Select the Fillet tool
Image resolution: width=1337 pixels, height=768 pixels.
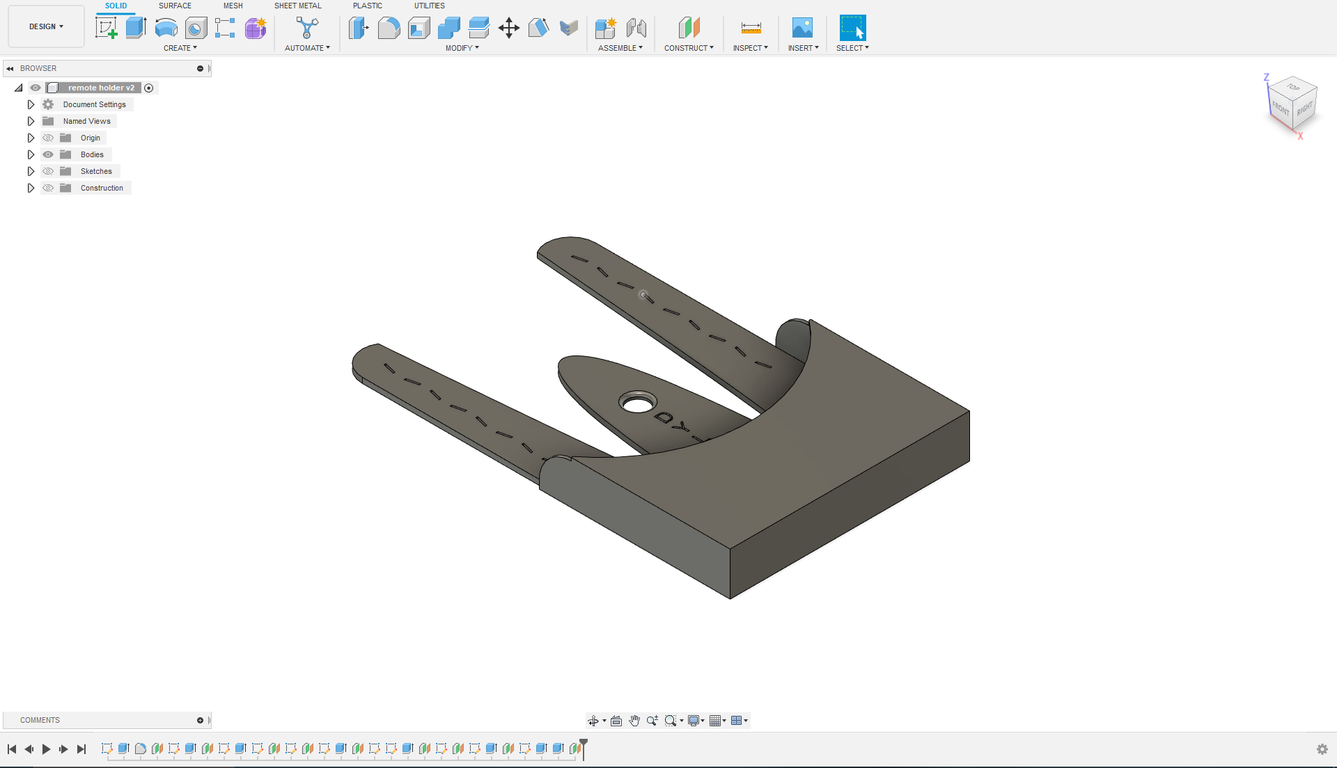point(389,28)
